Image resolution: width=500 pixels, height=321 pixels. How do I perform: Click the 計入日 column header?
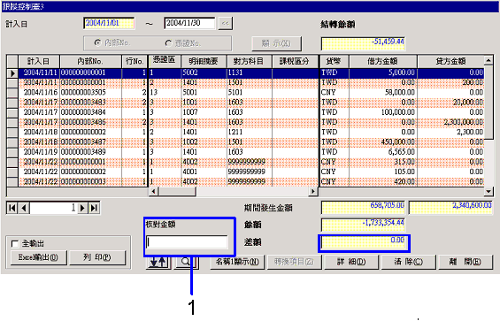tap(39, 61)
